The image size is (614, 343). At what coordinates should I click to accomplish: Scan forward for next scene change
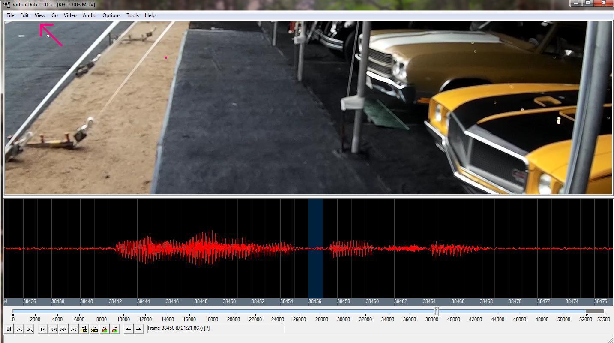(115, 329)
